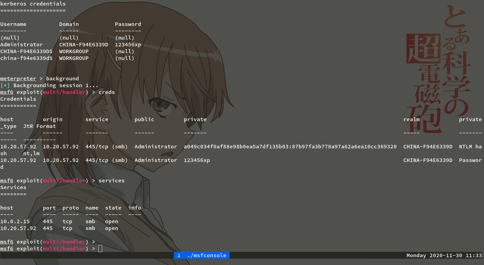The width and height of the screenshot is (484, 265).
Task: Click the 'public' column header
Action: click(144, 119)
